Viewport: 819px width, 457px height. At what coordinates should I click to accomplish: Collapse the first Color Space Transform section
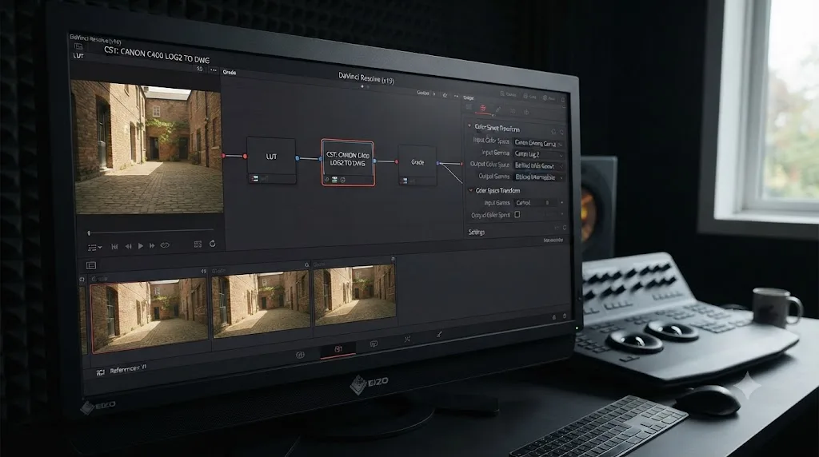click(469, 126)
